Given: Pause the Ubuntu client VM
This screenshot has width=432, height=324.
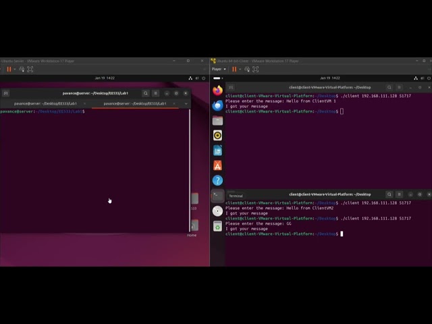Looking at the screenshot, I should coord(234,69).
